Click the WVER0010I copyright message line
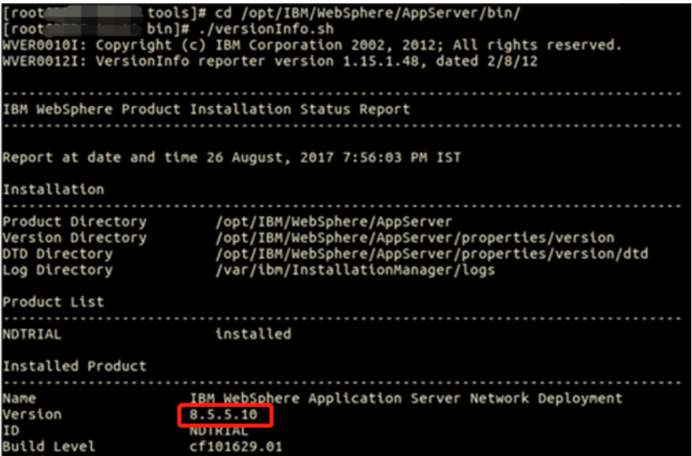692x456 pixels. click(x=312, y=45)
